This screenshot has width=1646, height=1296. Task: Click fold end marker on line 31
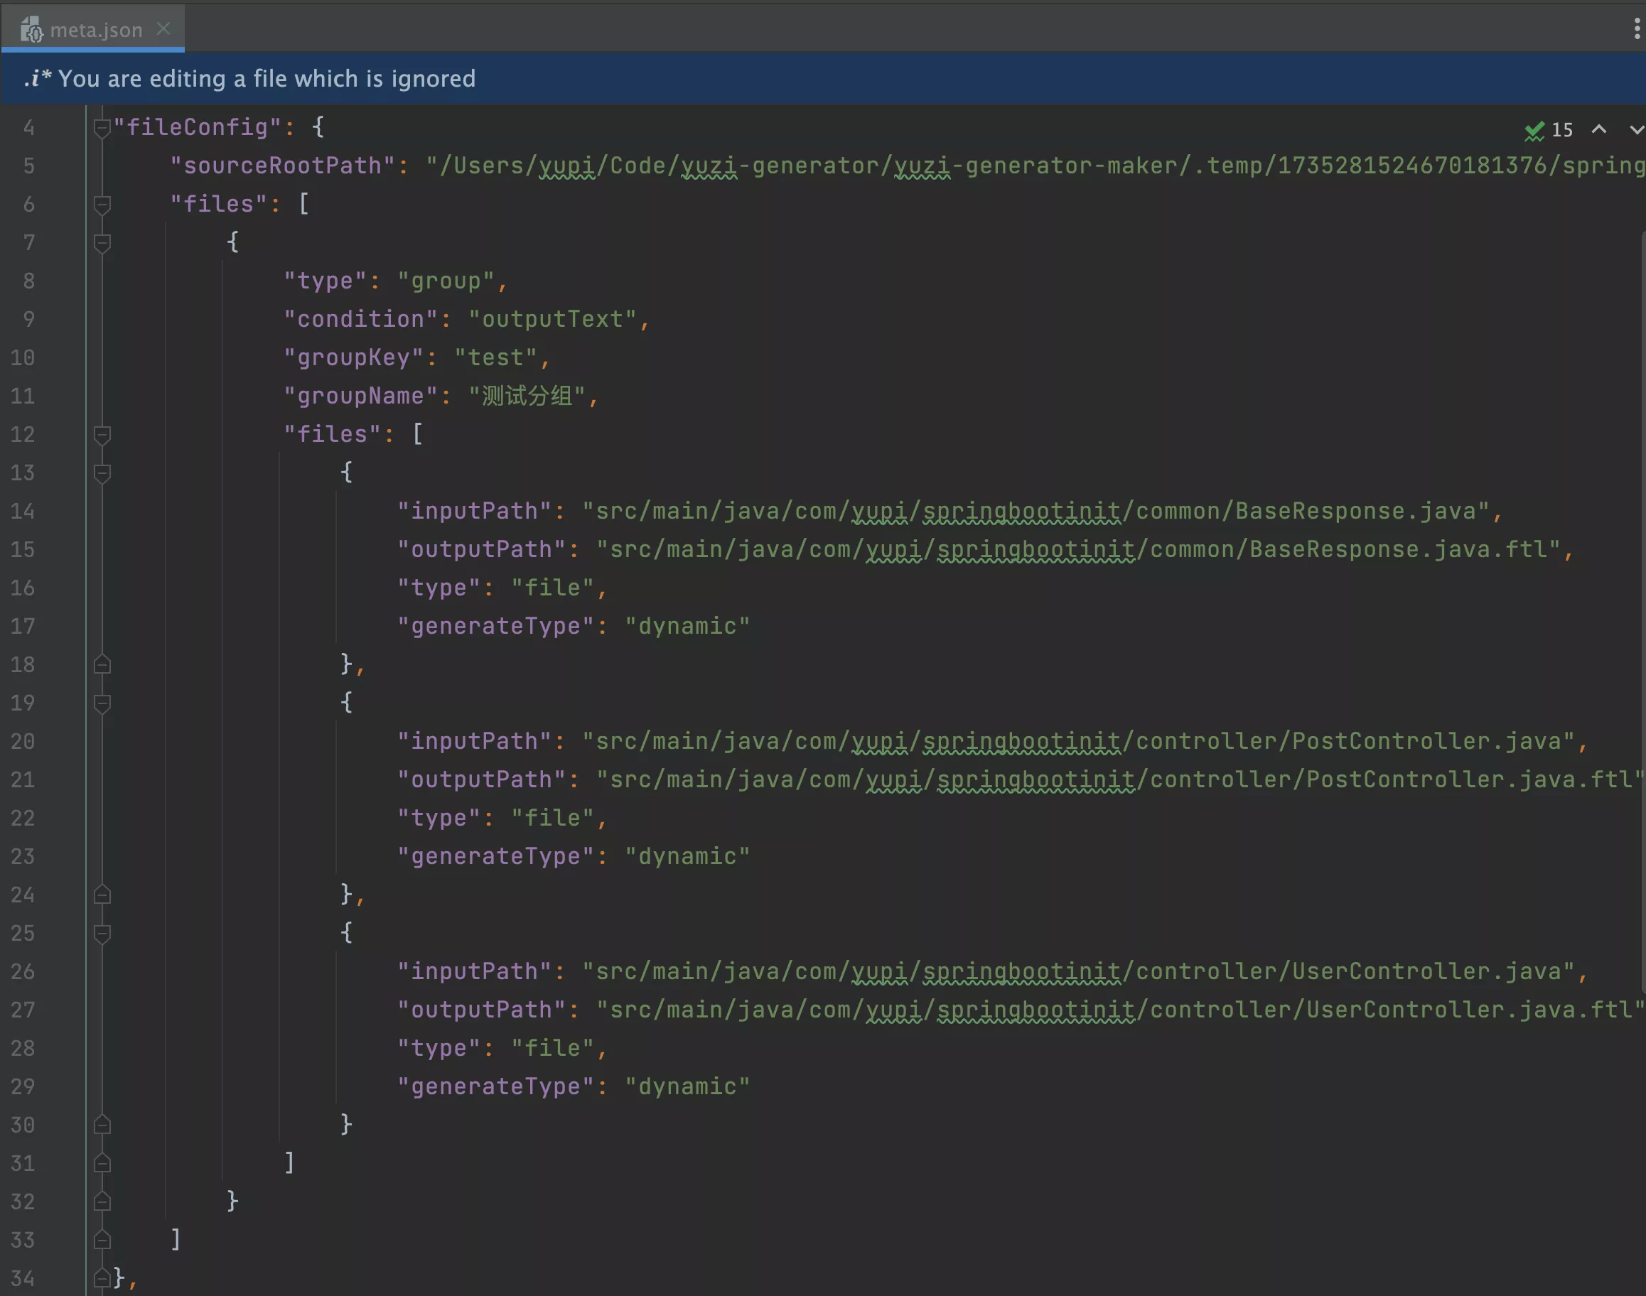click(x=102, y=1163)
